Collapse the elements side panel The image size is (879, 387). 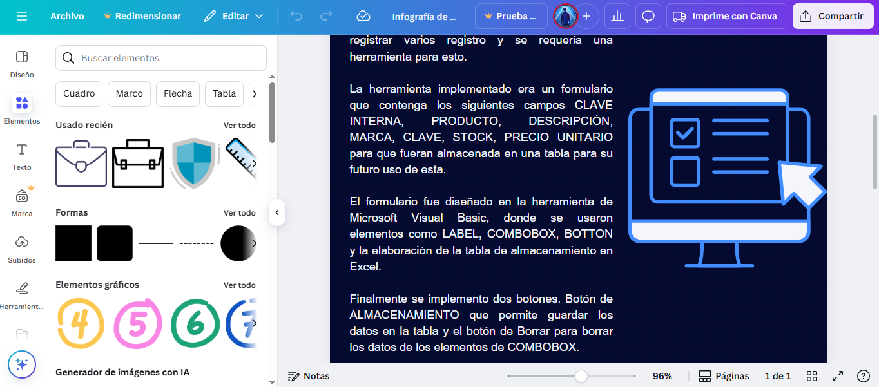pyautogui.click(x=276, y=212)
